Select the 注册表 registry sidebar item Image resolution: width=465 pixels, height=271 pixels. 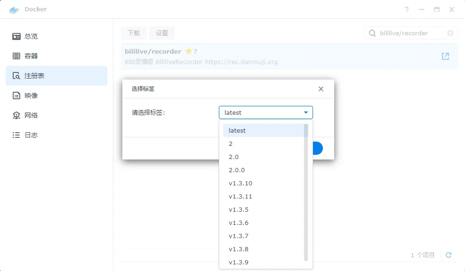[56, 76]
